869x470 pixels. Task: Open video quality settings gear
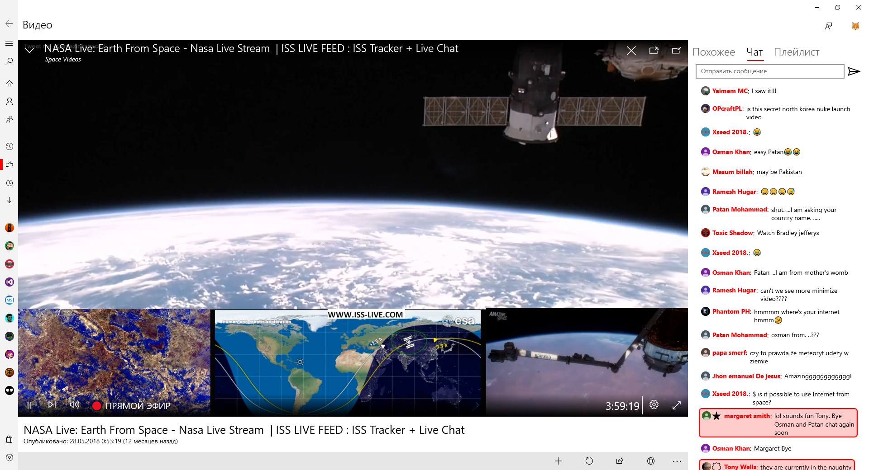coord(654,405)
